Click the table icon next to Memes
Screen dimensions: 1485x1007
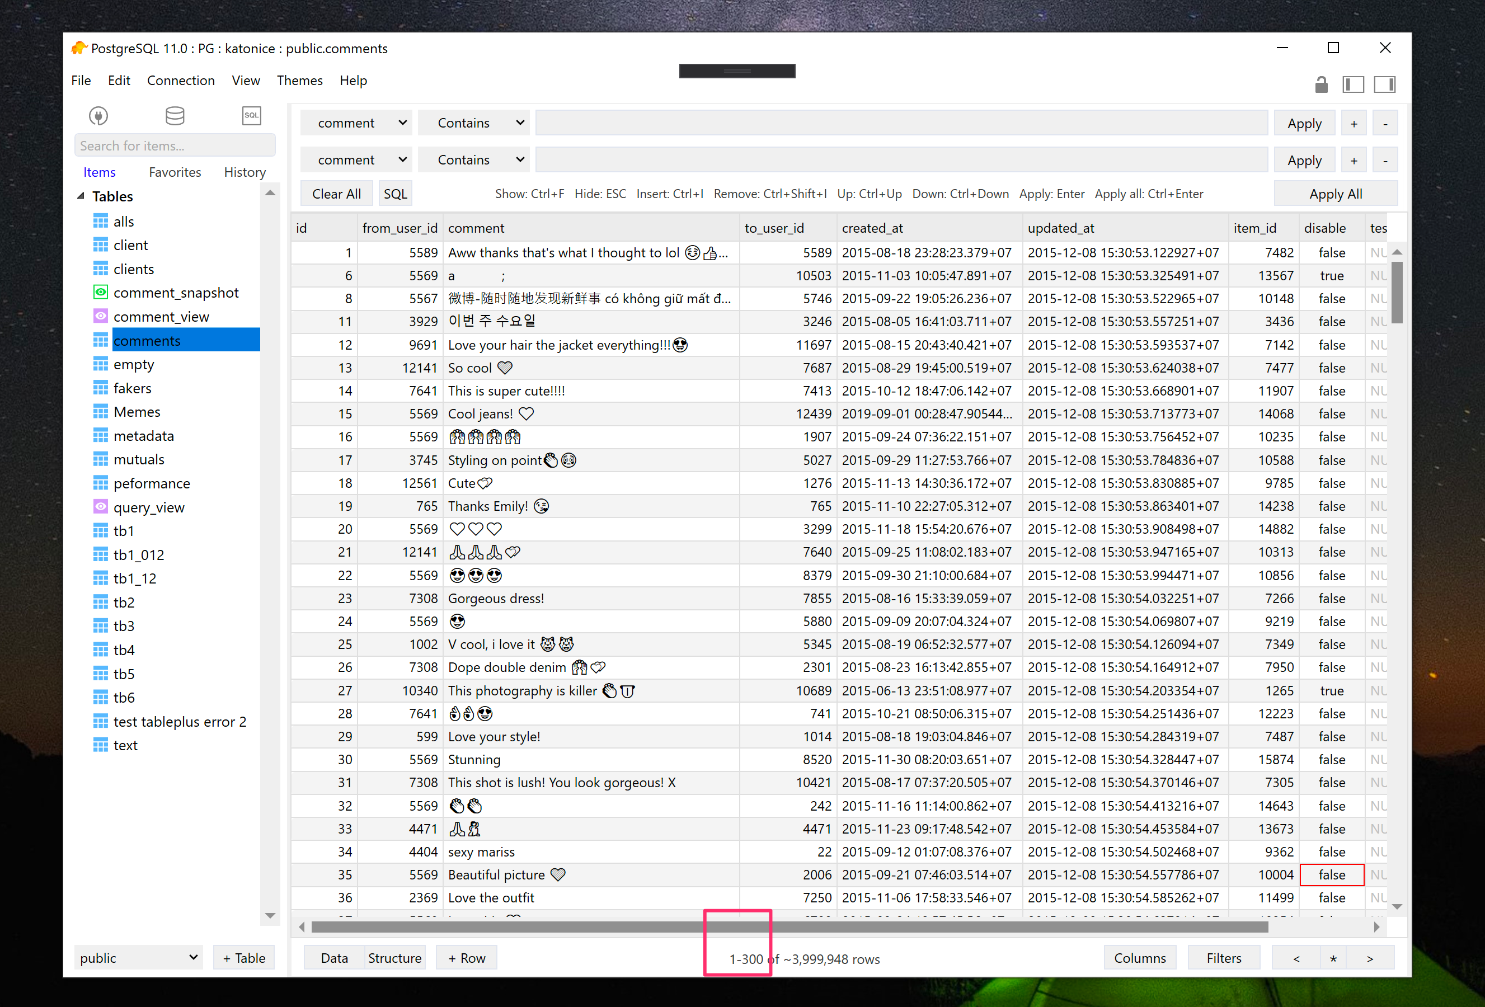click(x=100, y=412)
